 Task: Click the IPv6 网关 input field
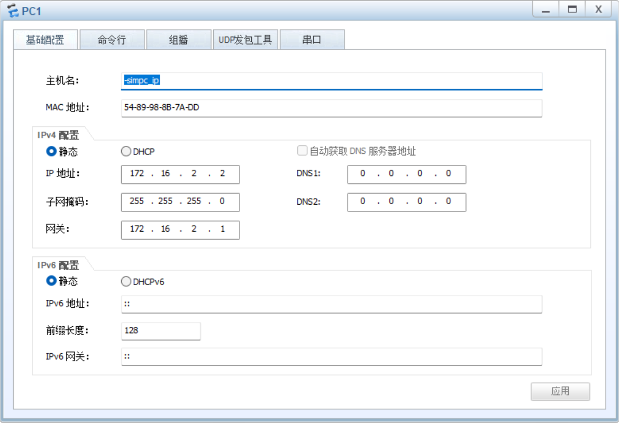coord(332,357)
